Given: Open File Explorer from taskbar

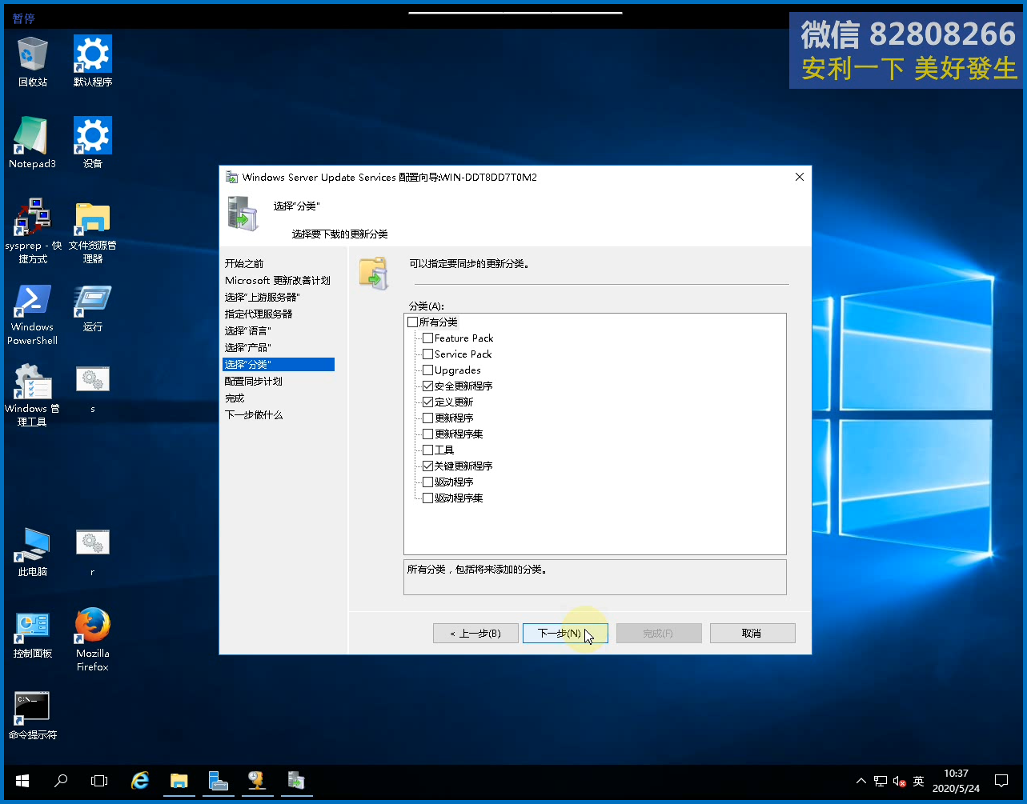Looking at the screenshot, I should pos(179,781).
